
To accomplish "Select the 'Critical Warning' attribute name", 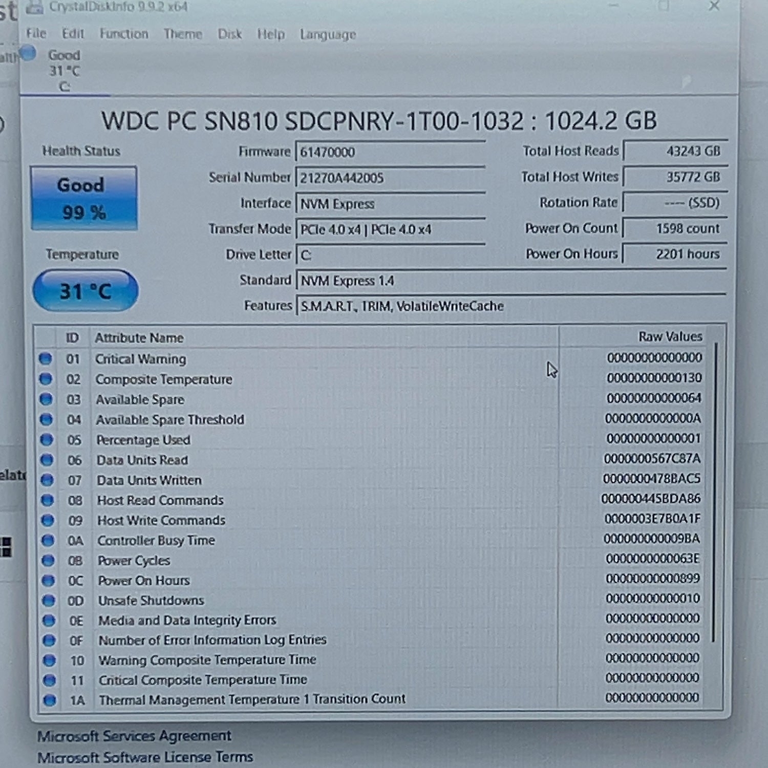I will point(141,359).
